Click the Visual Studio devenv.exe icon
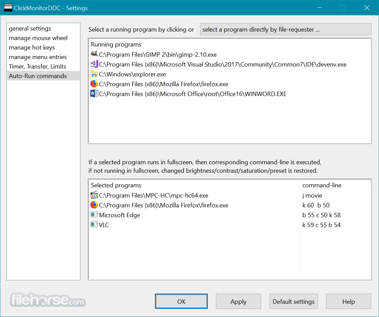 tap(94, 64)
